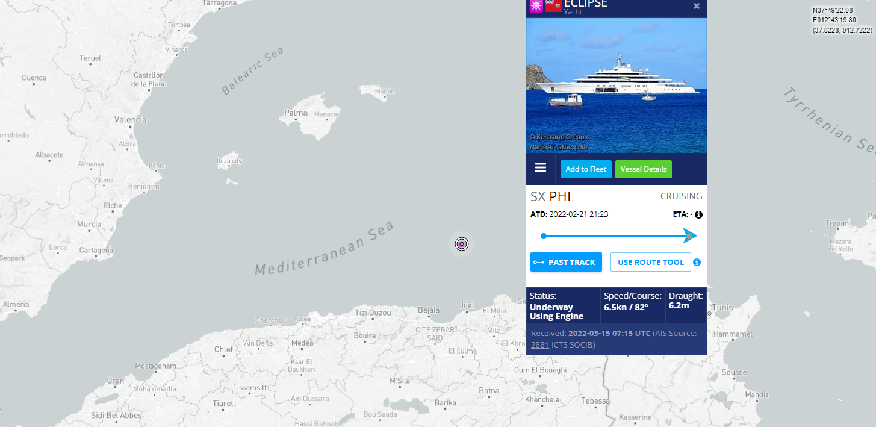Click the Add to Fleet button
This screenshot has height=427, width=876.
(586, 169)
